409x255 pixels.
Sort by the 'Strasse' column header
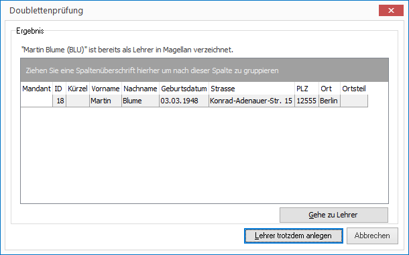(251, 89)
